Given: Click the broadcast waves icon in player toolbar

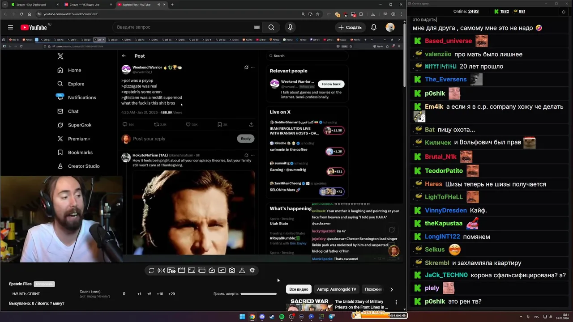Looking at the screenshot, I should coord(161,271).
